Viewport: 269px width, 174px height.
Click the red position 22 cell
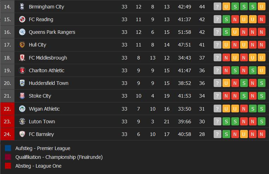tap(7, 109)
